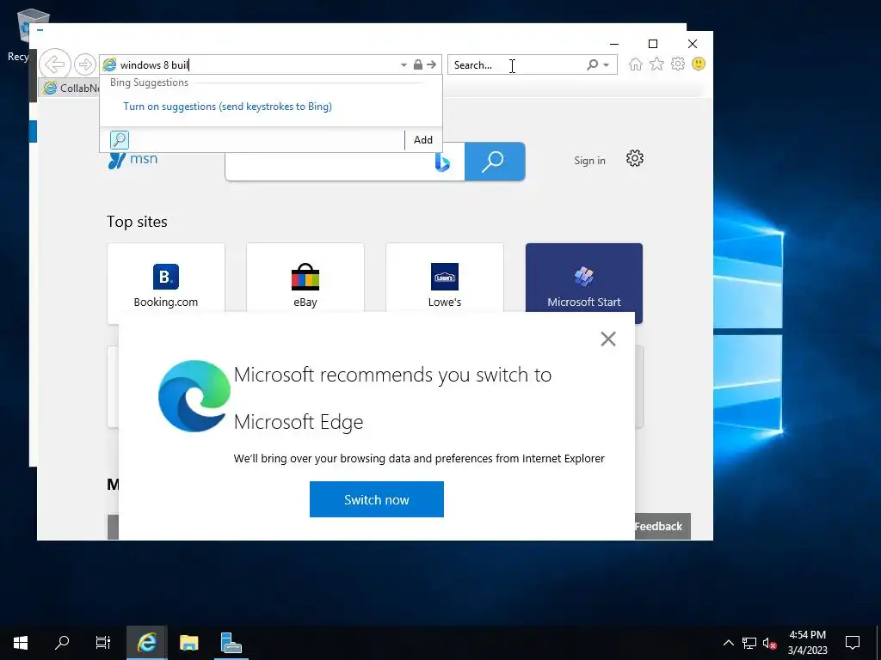
Task: Click the network status tray icon
Action: point(749,643)
